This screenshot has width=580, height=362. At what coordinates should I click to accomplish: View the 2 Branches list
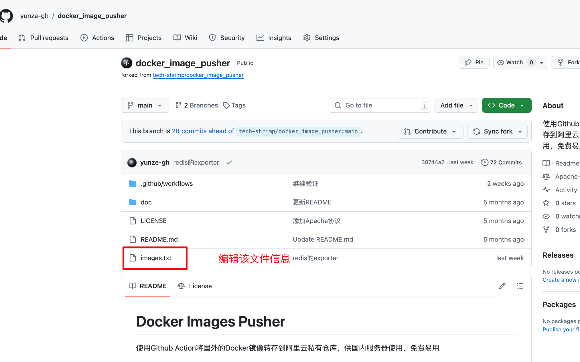click(x=197, y=105)
